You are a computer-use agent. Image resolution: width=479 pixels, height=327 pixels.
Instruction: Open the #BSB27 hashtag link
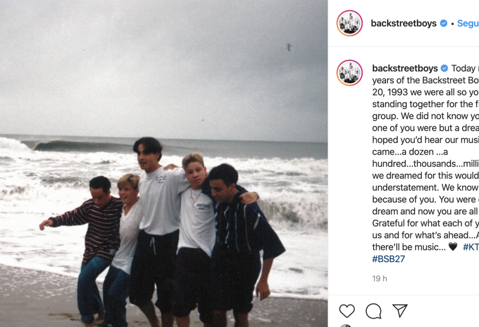click(x=388, y=259)
